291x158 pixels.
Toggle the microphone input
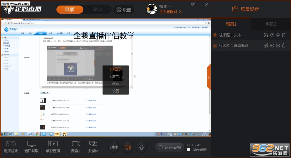[x=141, y=147]
